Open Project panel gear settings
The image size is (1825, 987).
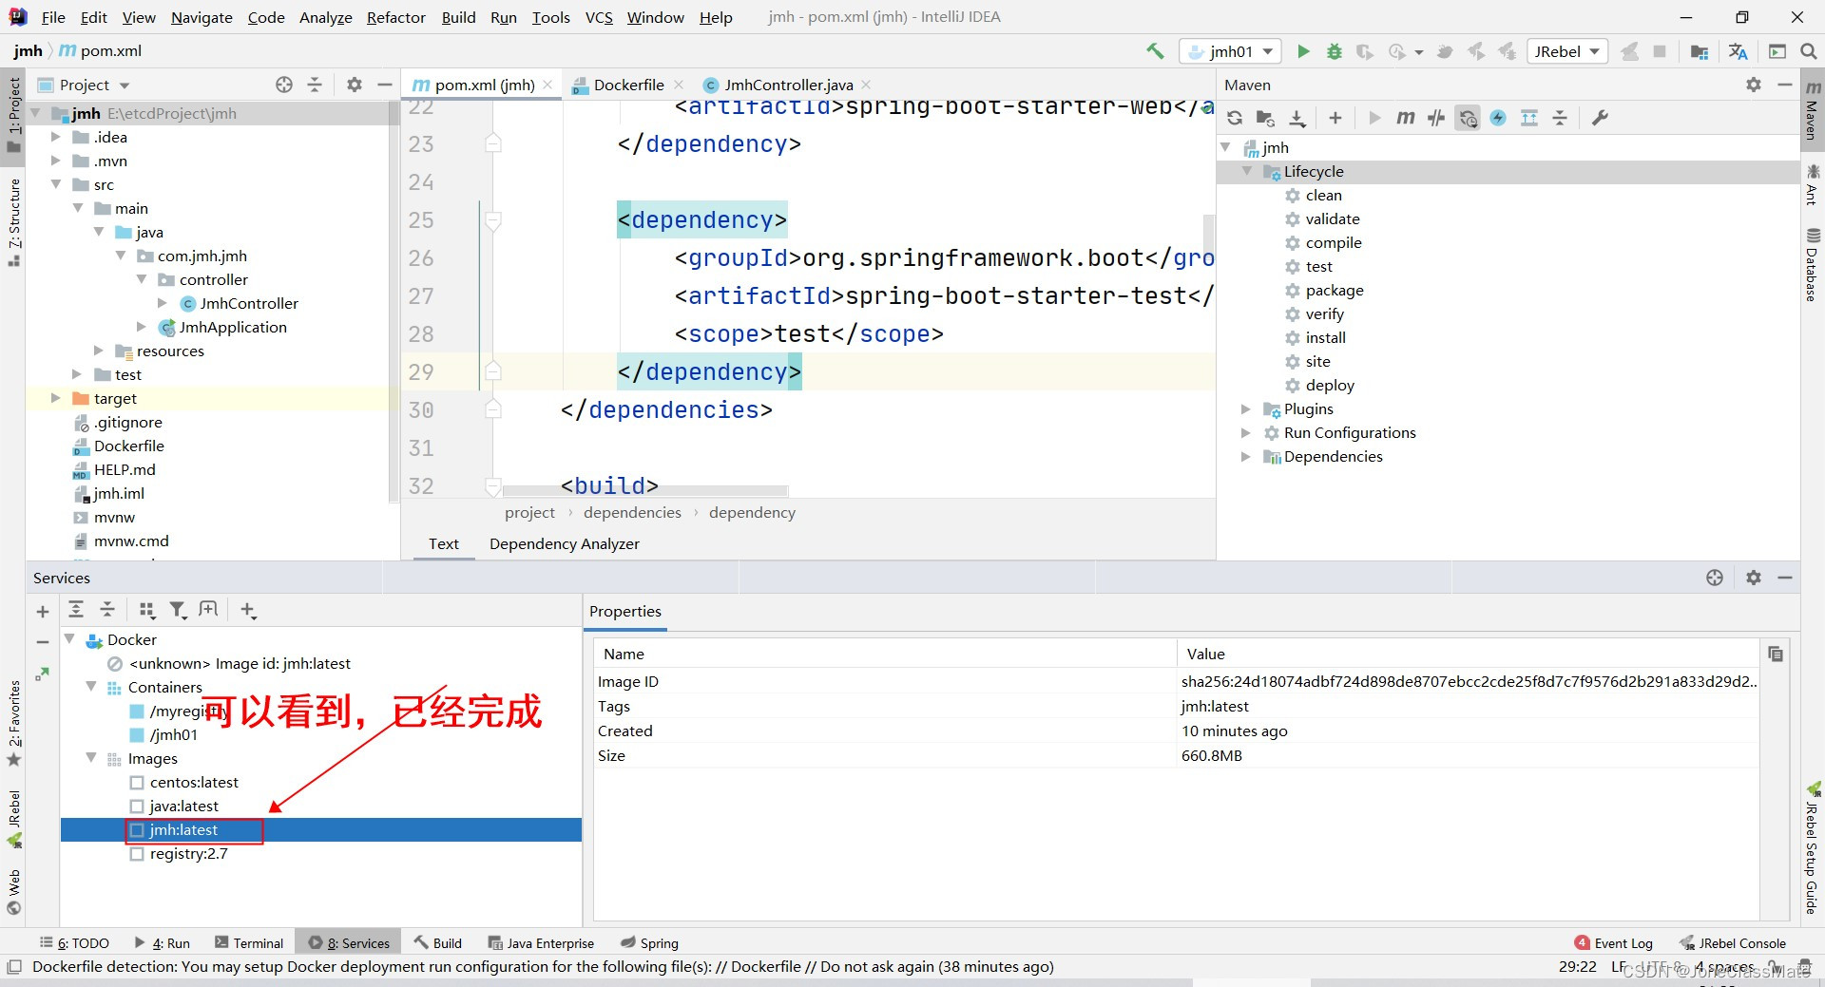355,85
